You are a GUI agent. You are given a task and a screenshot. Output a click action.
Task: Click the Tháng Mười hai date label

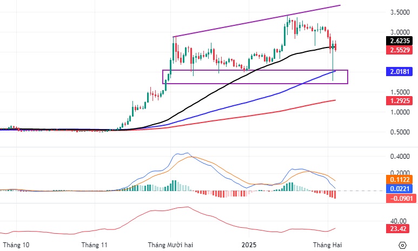(171, 245)
